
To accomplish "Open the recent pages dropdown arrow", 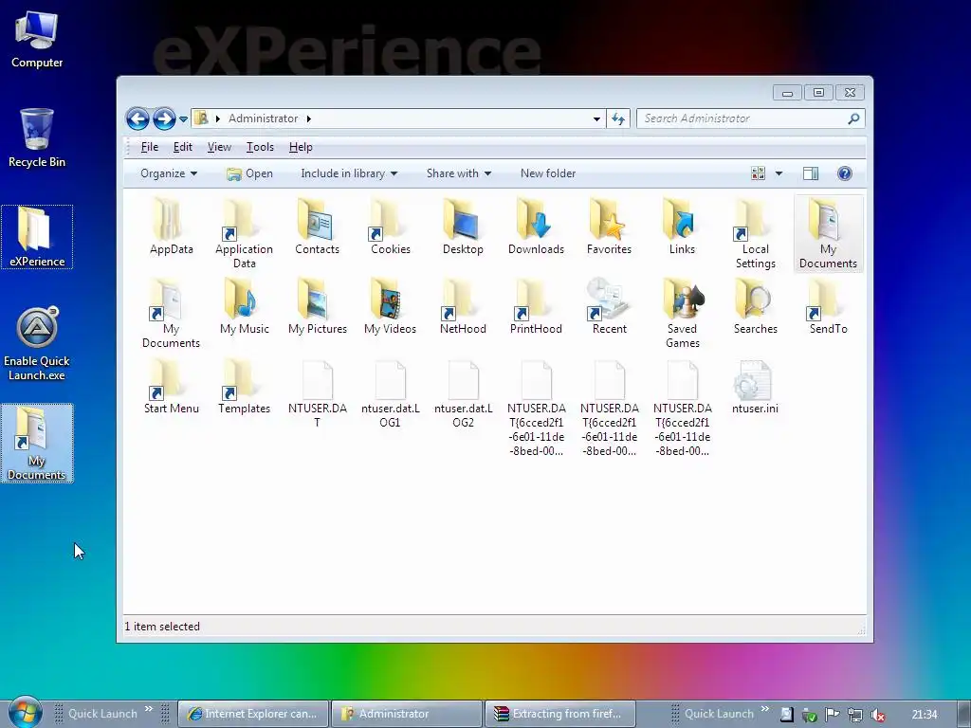I will tap(183, 118).
